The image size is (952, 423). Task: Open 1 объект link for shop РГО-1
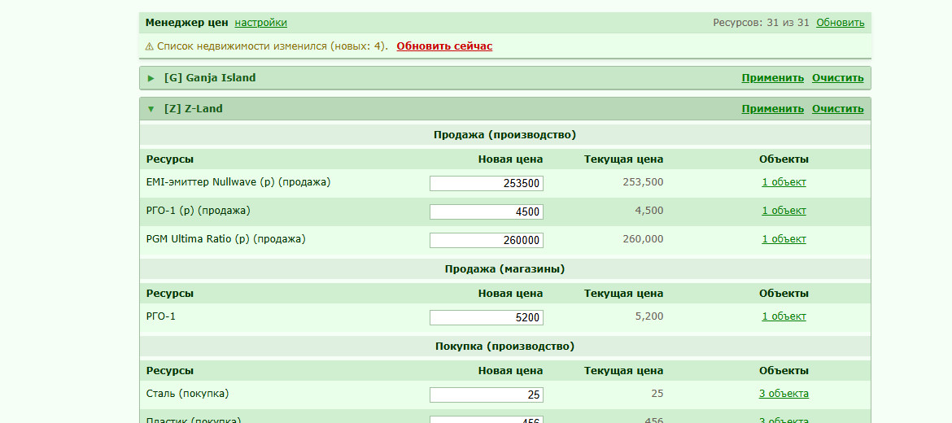pos(784,316)
